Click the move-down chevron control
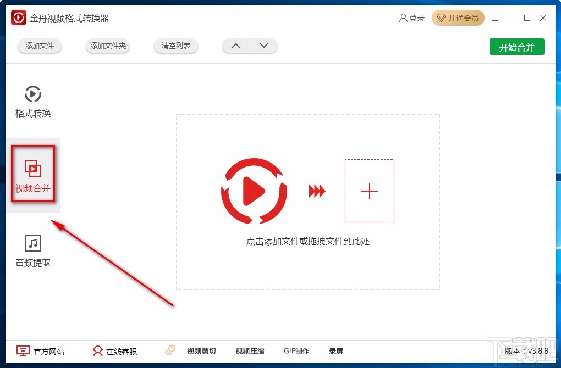The image size is (561, 368). (263, 46)
